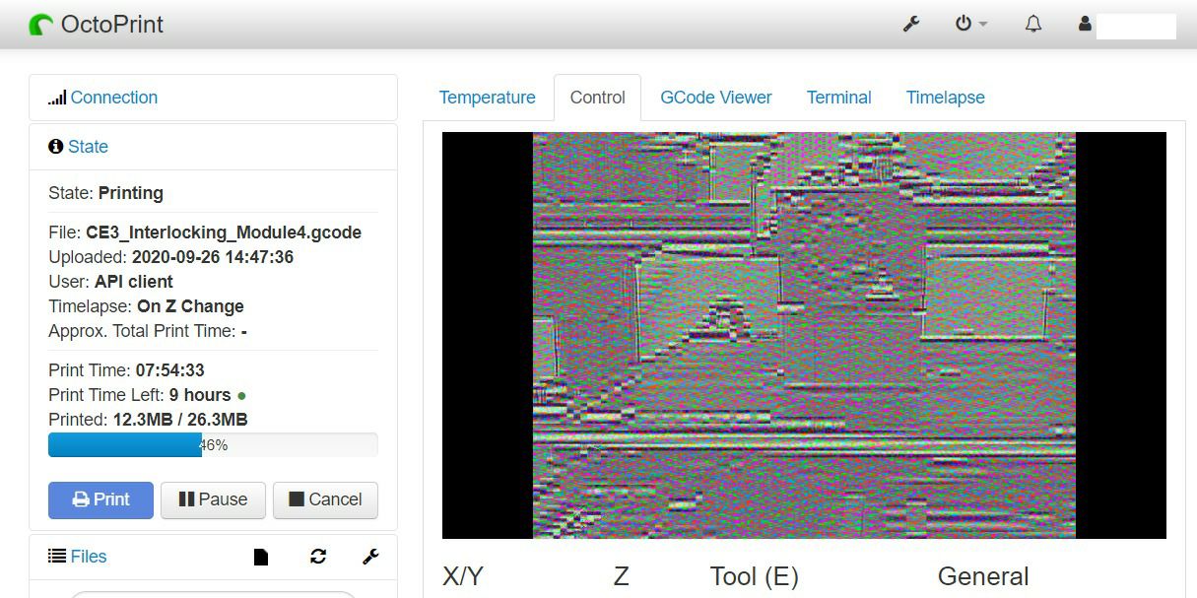
Task: Collapse the Files panel
Action: (89, 557)
